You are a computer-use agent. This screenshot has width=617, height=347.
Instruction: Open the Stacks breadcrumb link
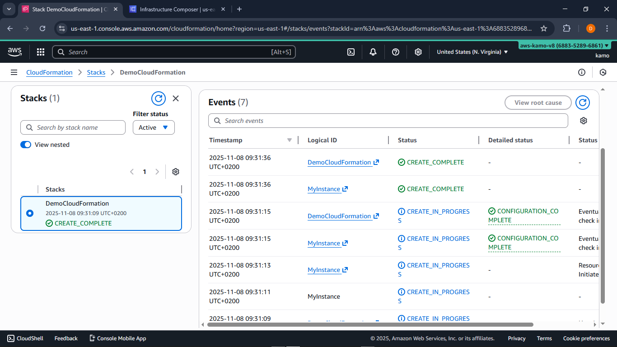(x=96, y=72)
